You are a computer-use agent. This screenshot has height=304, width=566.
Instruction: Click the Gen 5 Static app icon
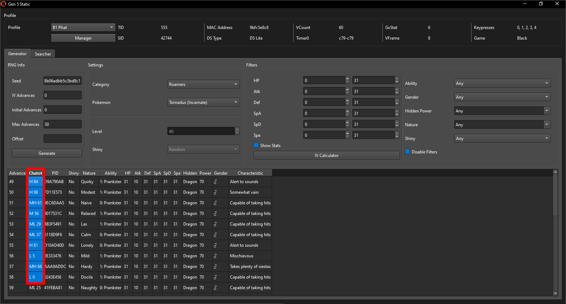(4, 4)
